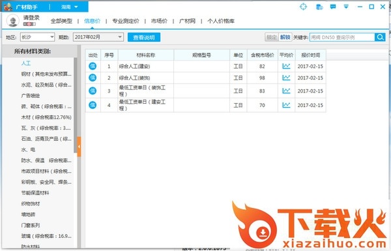The image size is (391, 251).
Task: Select 广告喷绘 category
Action: point(31,96)
